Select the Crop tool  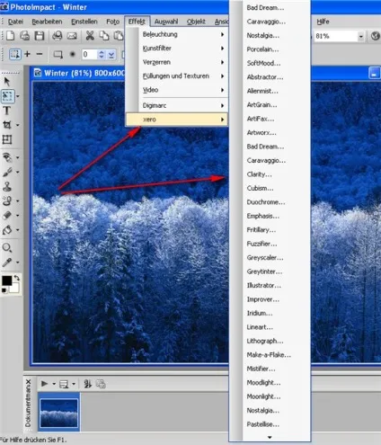pos(7,125)
